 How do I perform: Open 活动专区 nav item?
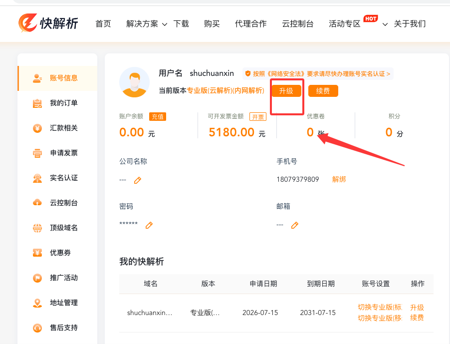(x=344, y=23)
